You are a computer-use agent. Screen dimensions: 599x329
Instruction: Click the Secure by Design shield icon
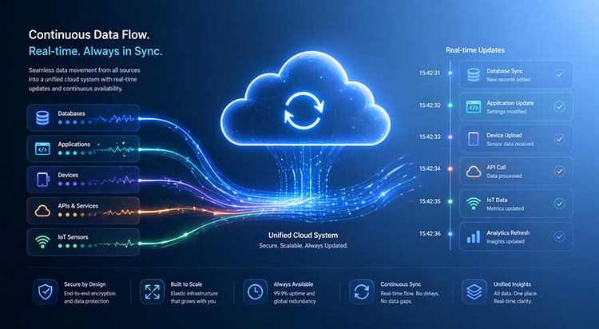click(x=45, y=292)
